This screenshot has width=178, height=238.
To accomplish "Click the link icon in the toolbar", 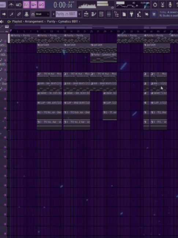I will click(x=19, y=14).
